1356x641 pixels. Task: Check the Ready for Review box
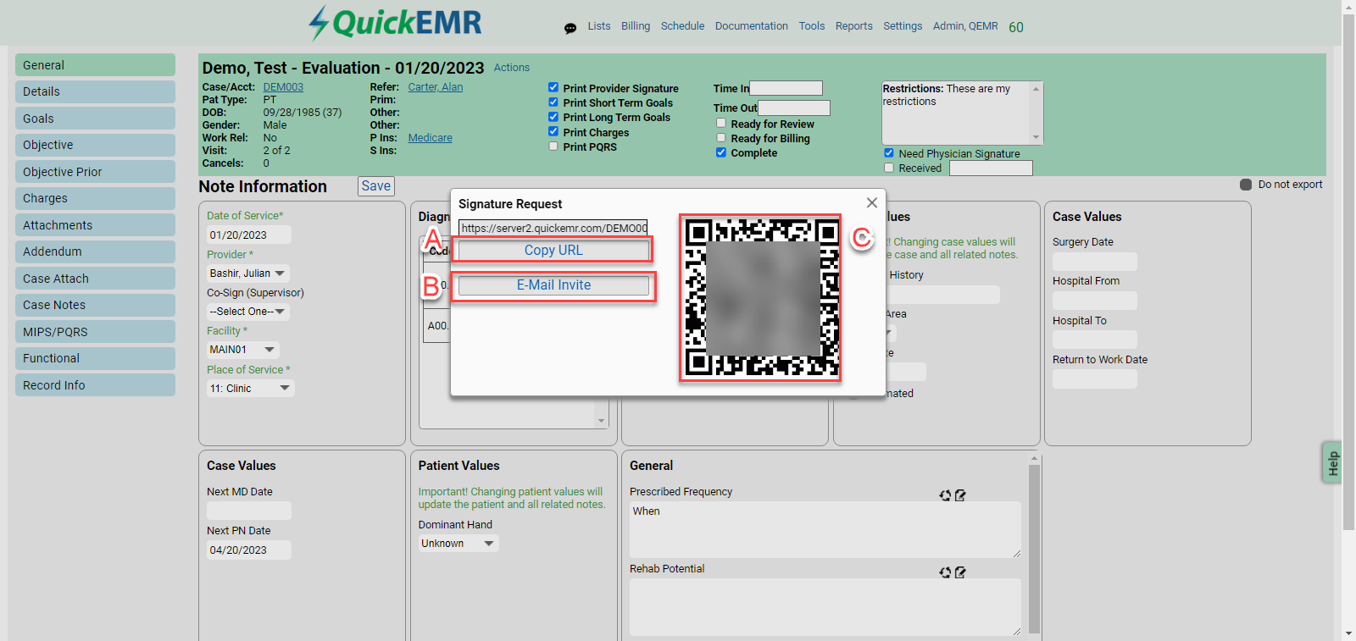pyautogui.click(x=721, y=123)
